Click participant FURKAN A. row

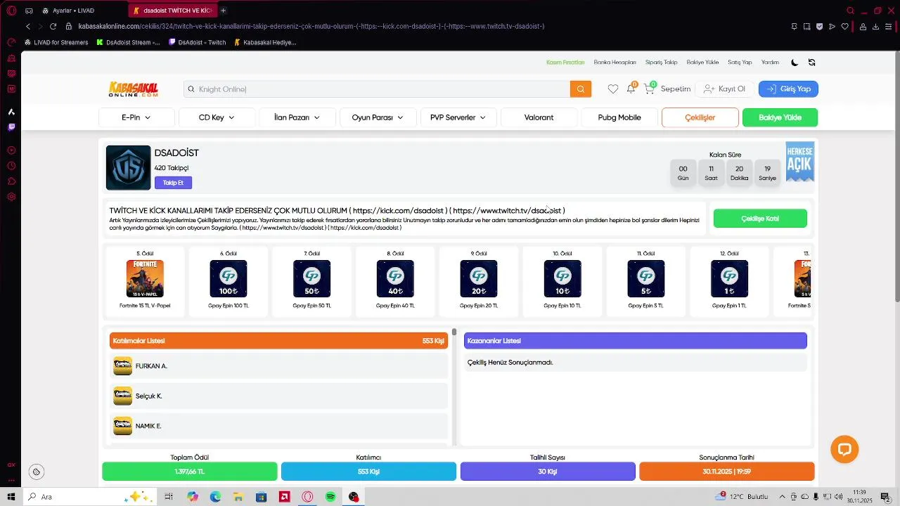click(279, 366)
